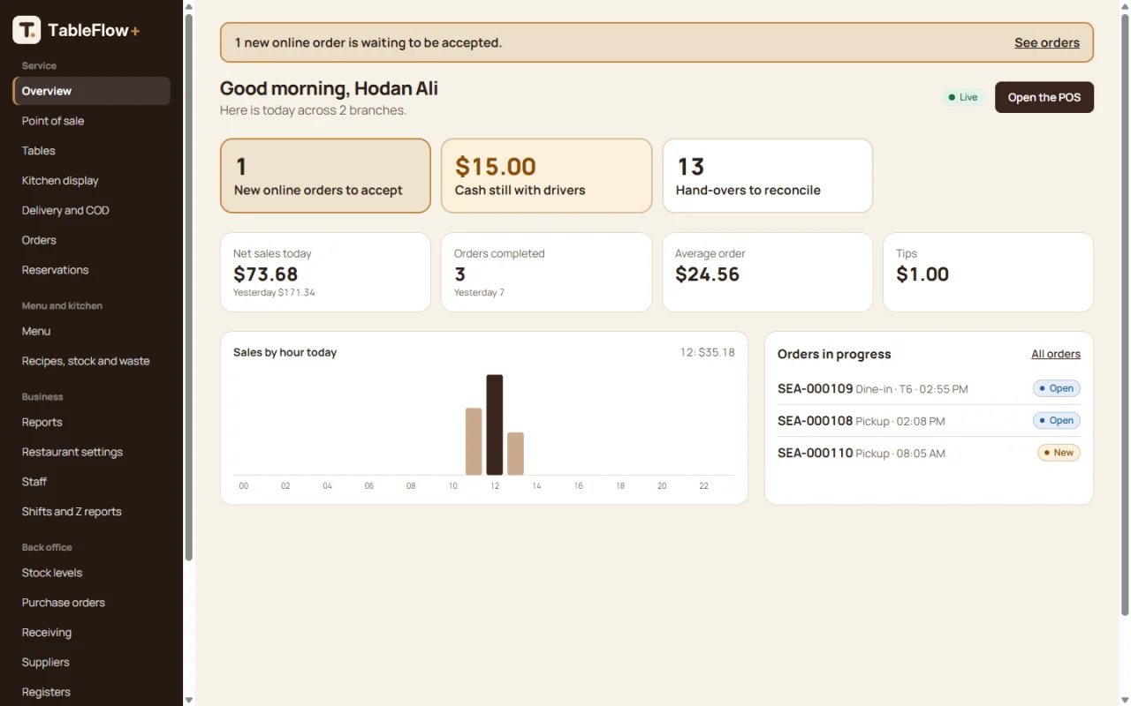The image size is (1131, 706).
Task: Follow the See orders link
Action: point(1047,42)
